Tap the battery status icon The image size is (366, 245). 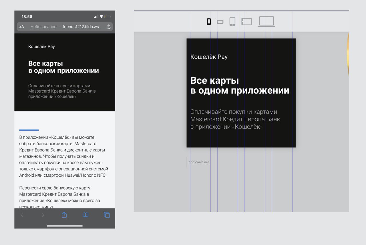point(108,17)
